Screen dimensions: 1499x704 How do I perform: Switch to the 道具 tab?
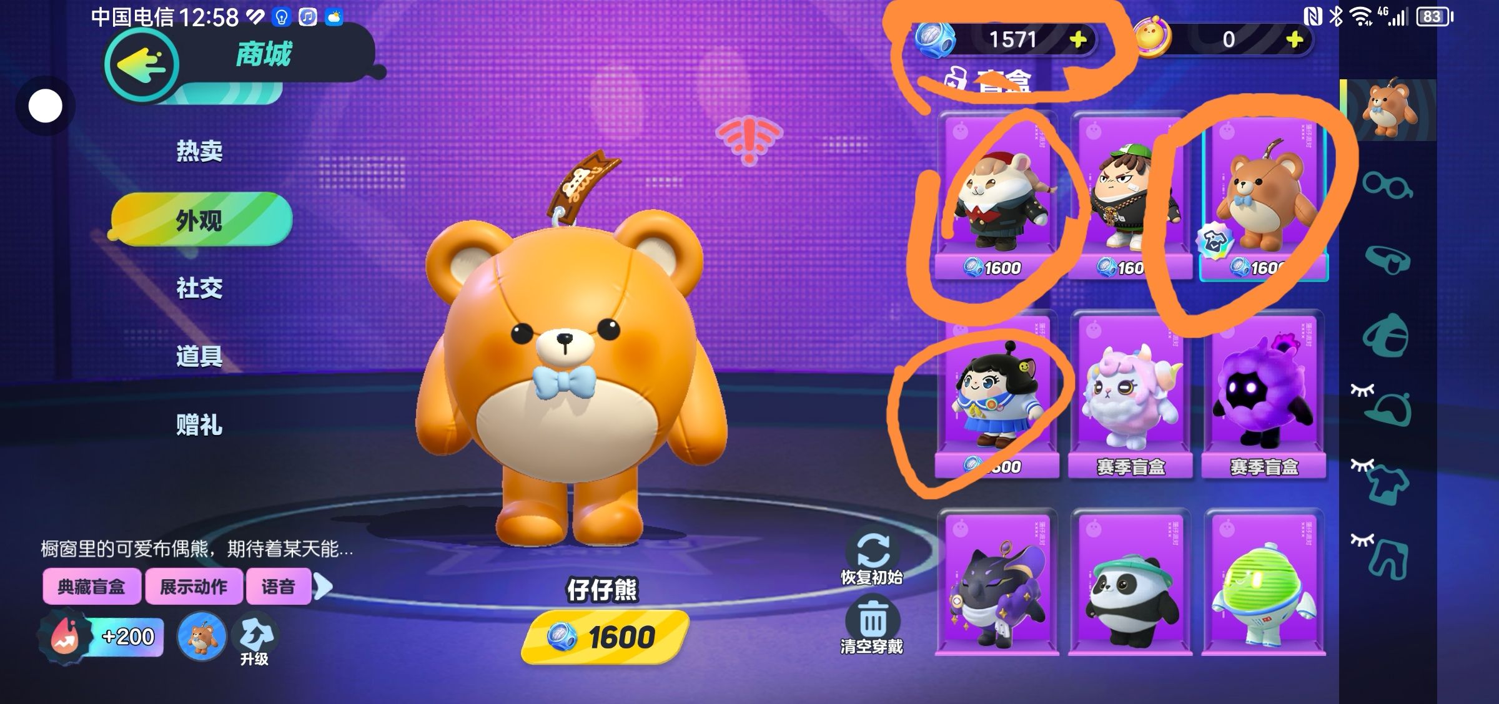click(199, 356)
